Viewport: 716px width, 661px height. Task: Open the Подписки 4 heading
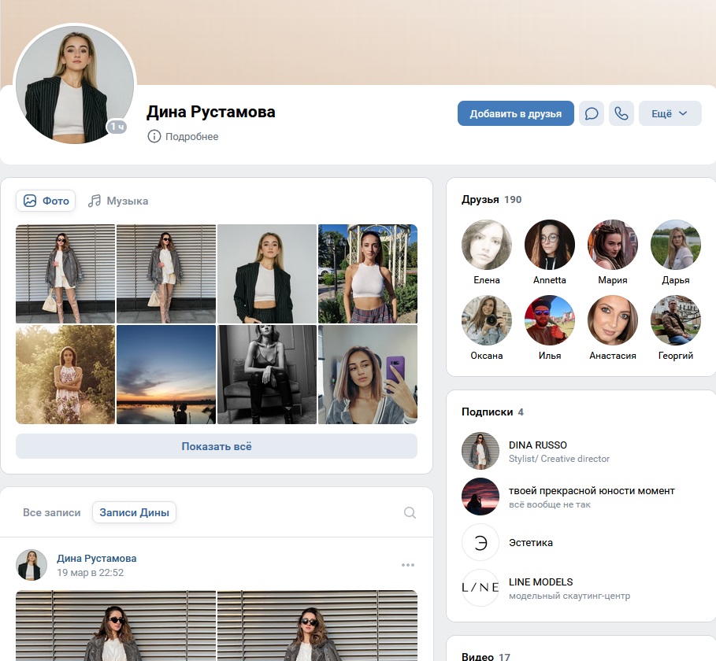[492, 412]
